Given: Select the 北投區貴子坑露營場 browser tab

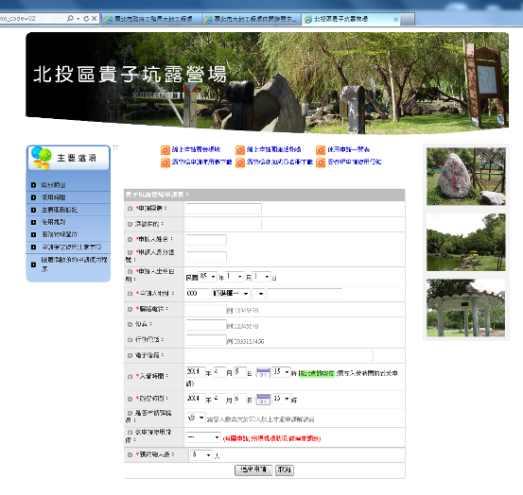Looking at the screenshot, I should [x=350, y=19].
